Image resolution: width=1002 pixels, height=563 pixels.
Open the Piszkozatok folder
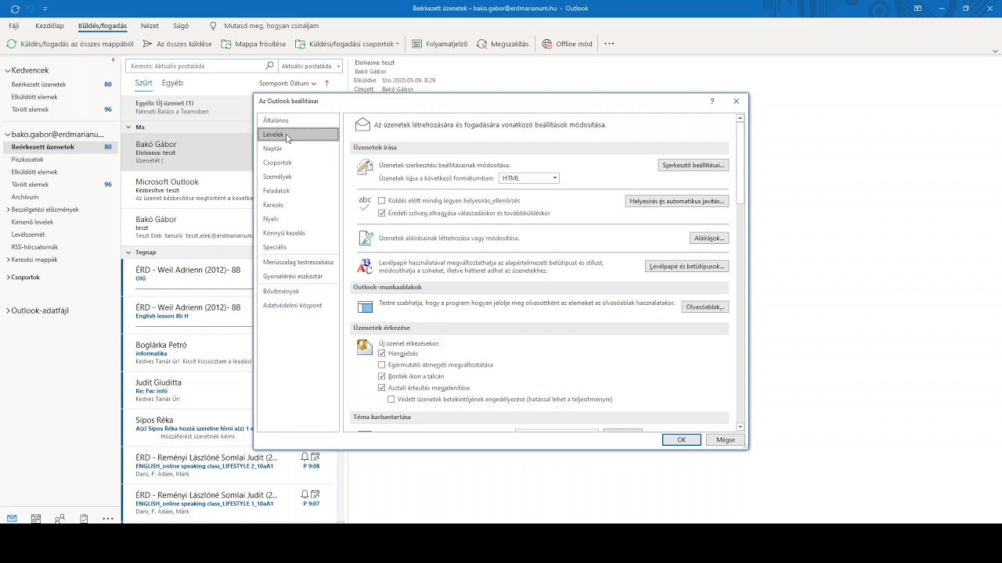[x=27, y=160]
